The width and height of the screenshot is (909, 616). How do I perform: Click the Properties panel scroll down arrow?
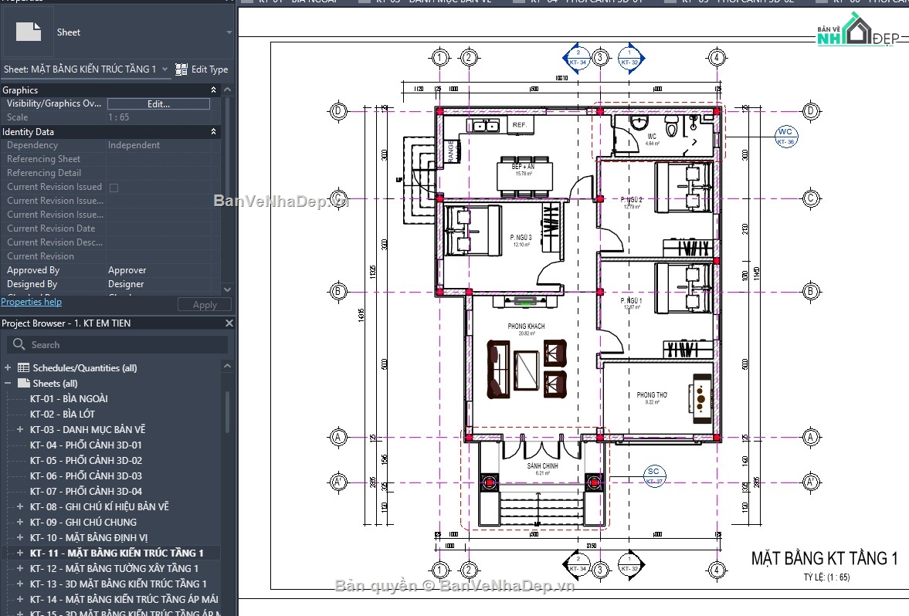coord(227,289)
